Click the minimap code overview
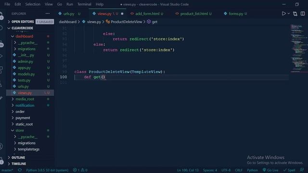 point(299,49)
